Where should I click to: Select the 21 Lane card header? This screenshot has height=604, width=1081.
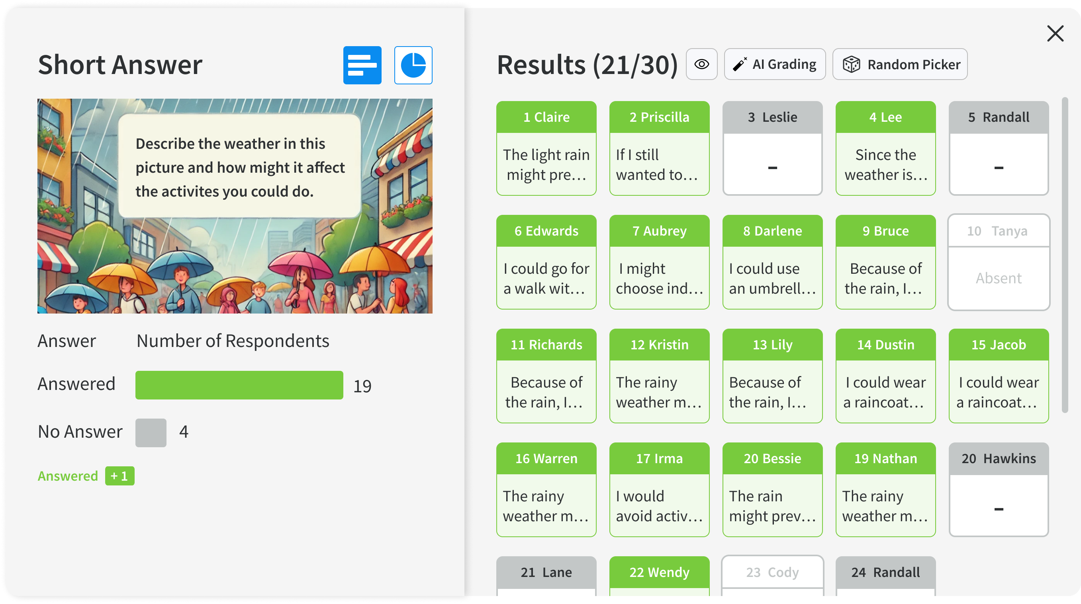pyautogui.click(x=546, y=572)
